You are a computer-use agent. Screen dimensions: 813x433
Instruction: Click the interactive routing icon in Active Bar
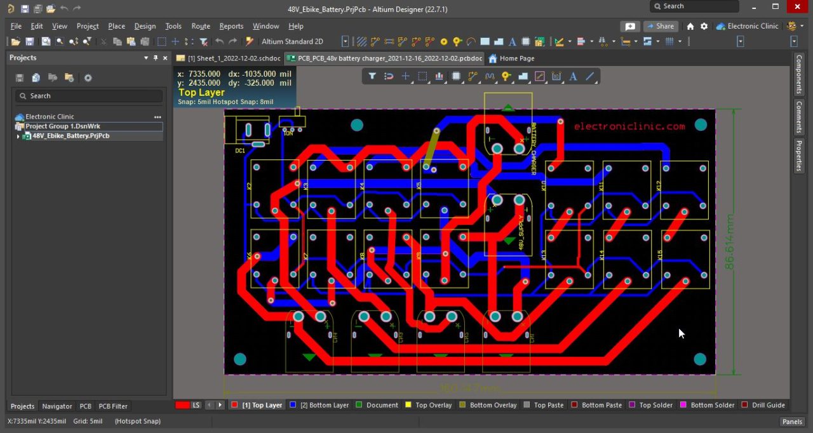coord(473,76)
